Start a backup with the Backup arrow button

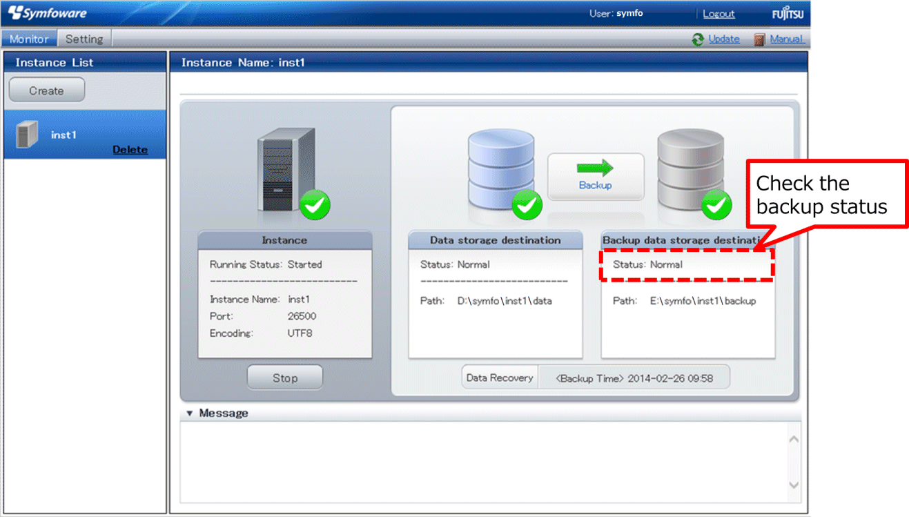pyautogui.click(x=596, y=176)
